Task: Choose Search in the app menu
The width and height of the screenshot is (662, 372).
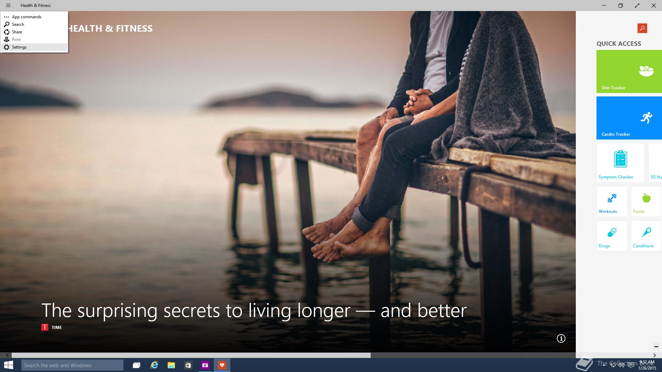Action: [x=34, y=24]
